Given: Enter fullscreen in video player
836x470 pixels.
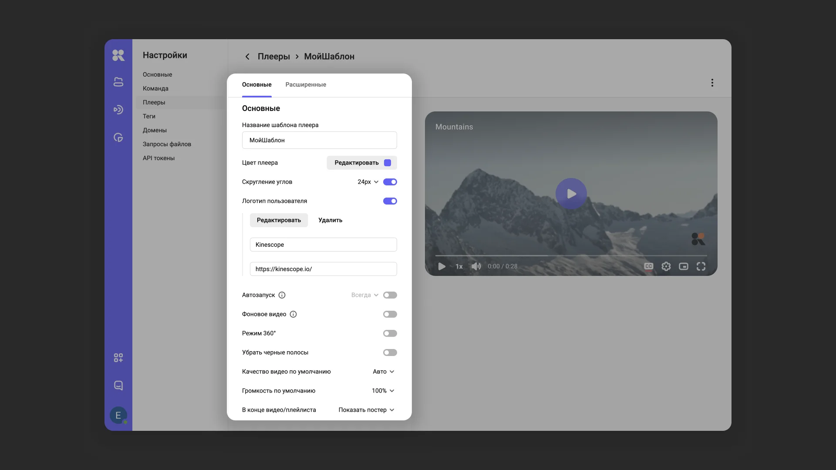Looking at the screenshot, I should 701,266.
